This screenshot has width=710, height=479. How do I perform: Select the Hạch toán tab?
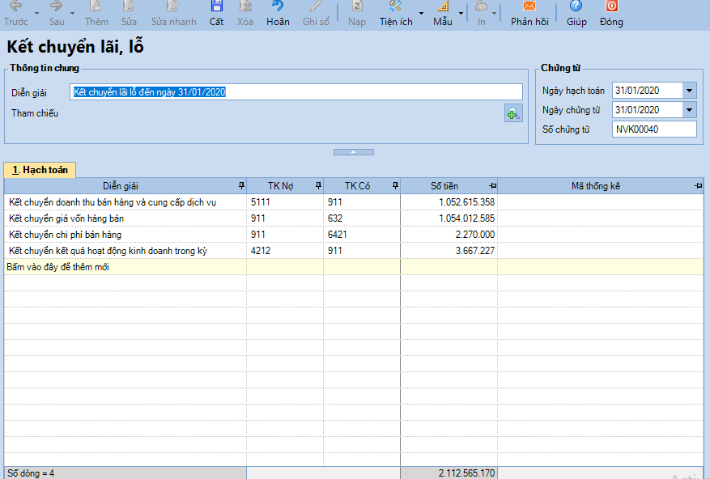coord(40,170)
